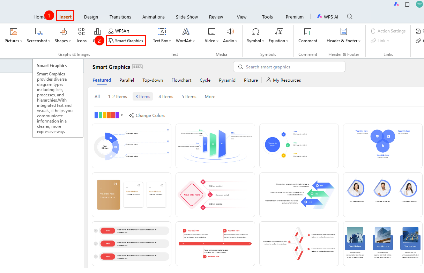Click the Smart Graphics ribbon button

(126, 41)
